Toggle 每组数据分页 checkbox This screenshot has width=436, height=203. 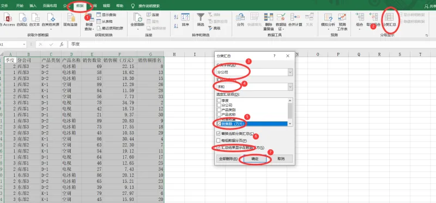click(x=219, y=140)
